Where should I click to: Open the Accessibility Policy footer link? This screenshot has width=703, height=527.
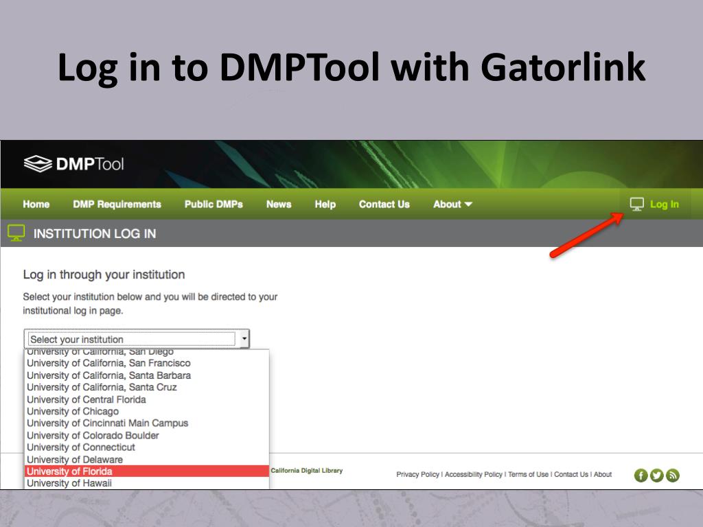click(x=474, y=475)
